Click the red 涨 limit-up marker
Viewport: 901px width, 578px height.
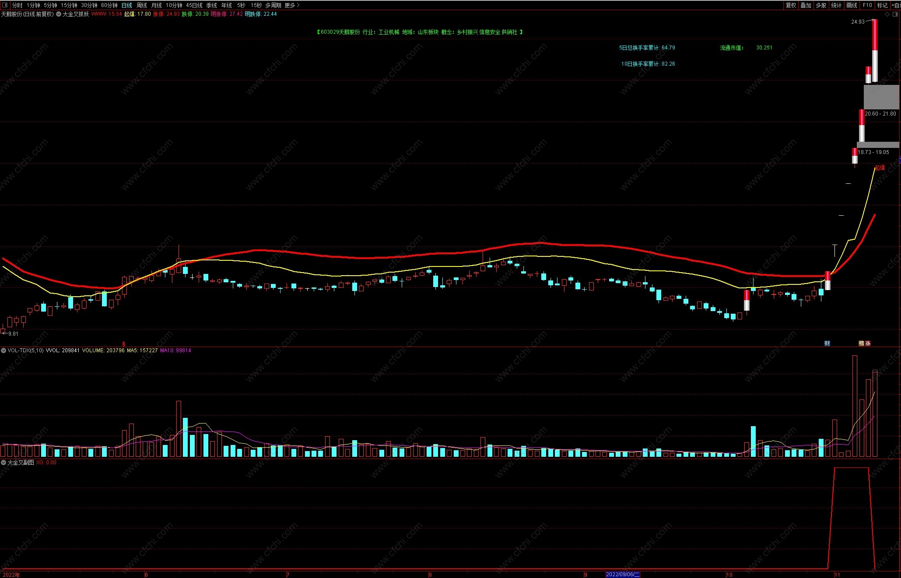tap(868, 343)
